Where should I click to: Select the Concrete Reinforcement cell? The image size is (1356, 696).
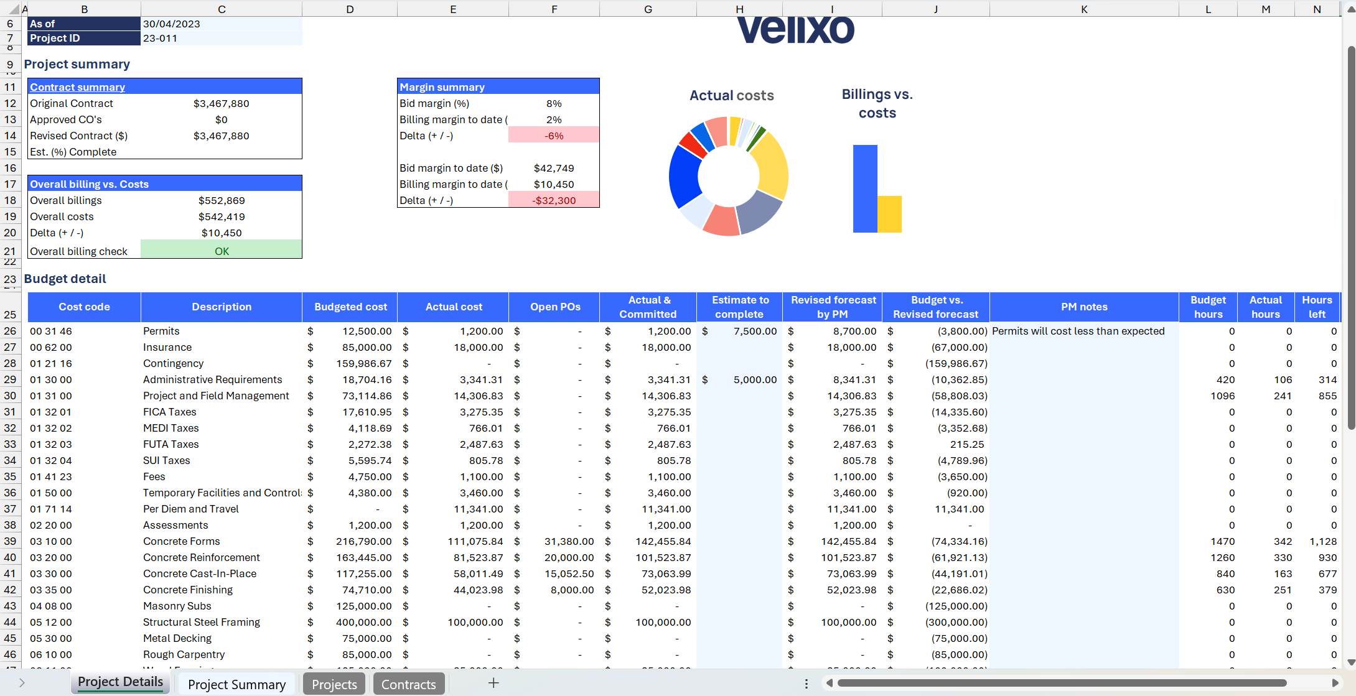[x=222, y=557]
